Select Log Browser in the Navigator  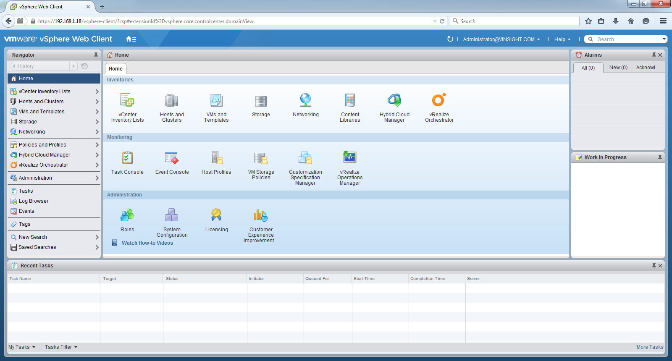point(54,201)
